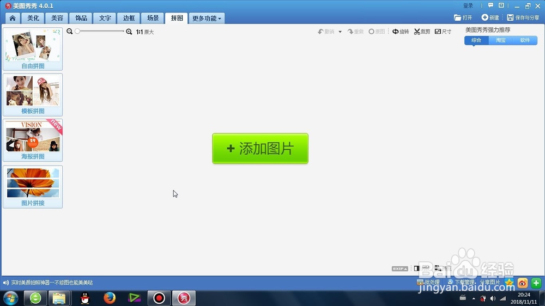This screenshot has height=306, width=545.
Task: Choose 模板拼图 template collage
Action: tap(33, 95)
